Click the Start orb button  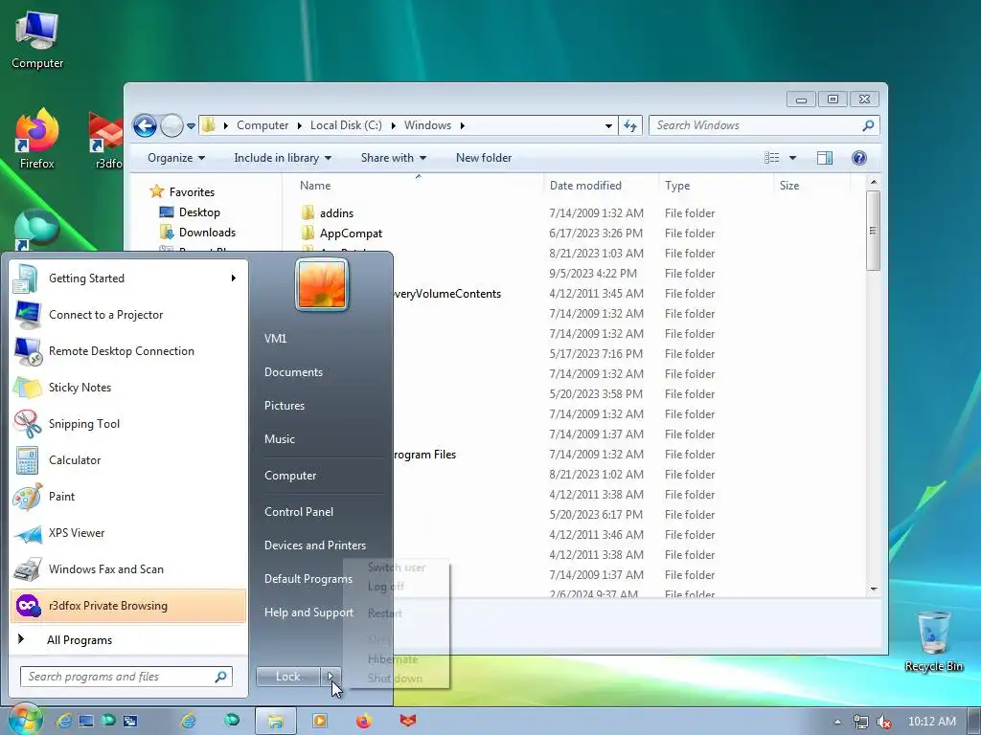(x=24, y=720)
